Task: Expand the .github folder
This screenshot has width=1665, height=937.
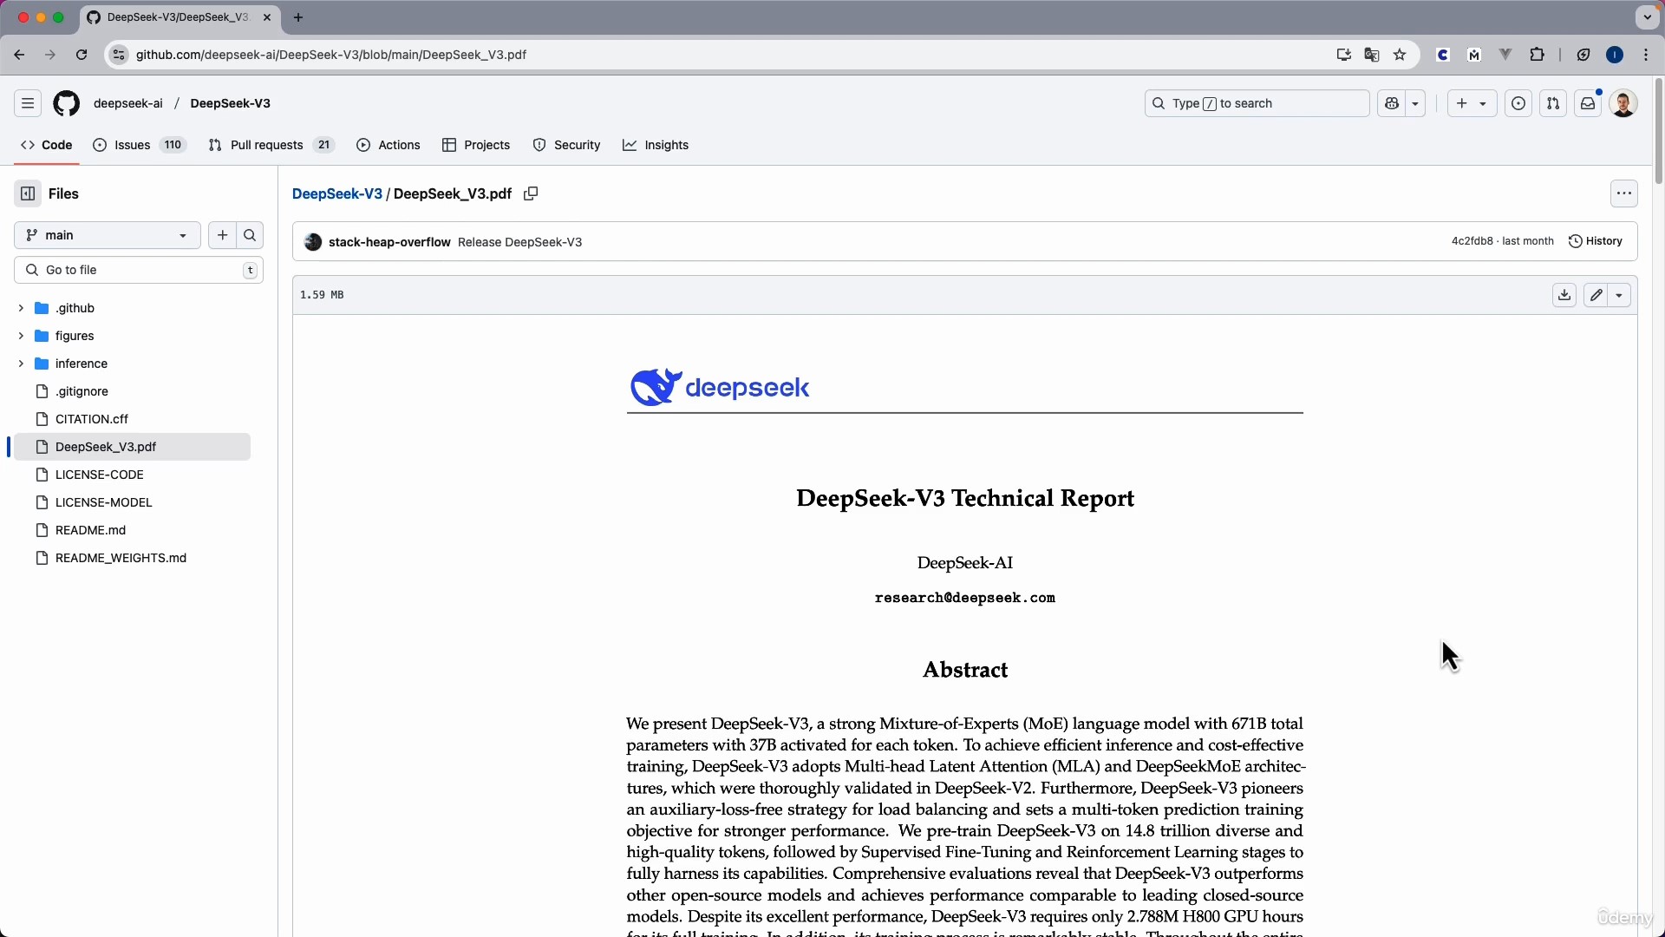Action: point(21,308)
